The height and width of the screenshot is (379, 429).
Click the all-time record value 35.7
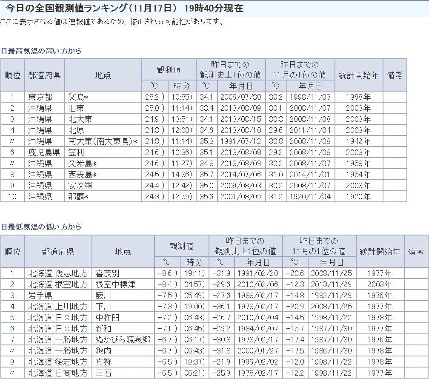206,175
